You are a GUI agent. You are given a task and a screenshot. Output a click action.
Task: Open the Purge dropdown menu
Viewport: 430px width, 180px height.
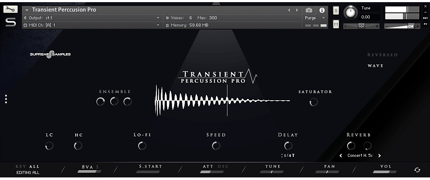pyautogui.click(x=315, y=18)
